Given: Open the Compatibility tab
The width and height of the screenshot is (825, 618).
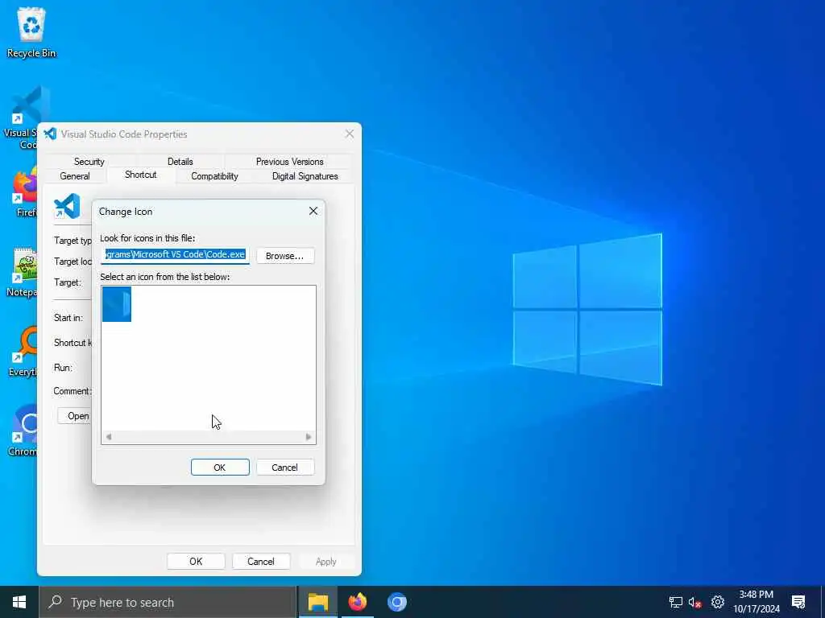Looking at the screenshot, I should coord(214,176).
